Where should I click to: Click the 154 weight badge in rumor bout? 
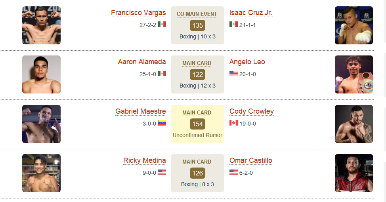[197, 124]
